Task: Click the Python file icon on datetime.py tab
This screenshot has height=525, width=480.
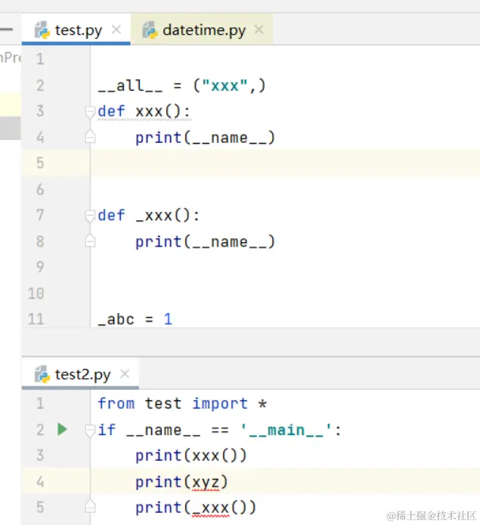Action: coord(150,30)
